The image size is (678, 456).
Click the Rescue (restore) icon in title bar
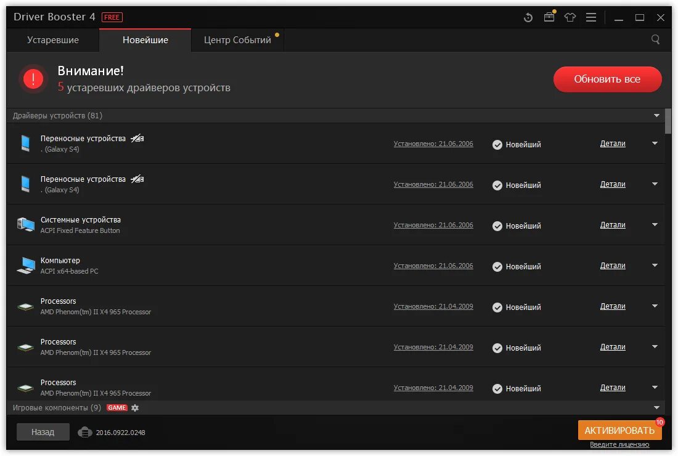coord(528,17)
